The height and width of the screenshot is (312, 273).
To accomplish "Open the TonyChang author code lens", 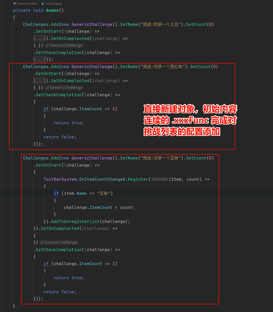I will (53, 4).
